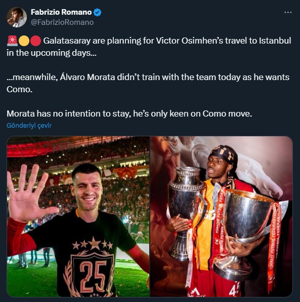Click the sentence Morata has no intention to stay
The width and height of the screenshot is (300, 302).
tap(129, 114)
